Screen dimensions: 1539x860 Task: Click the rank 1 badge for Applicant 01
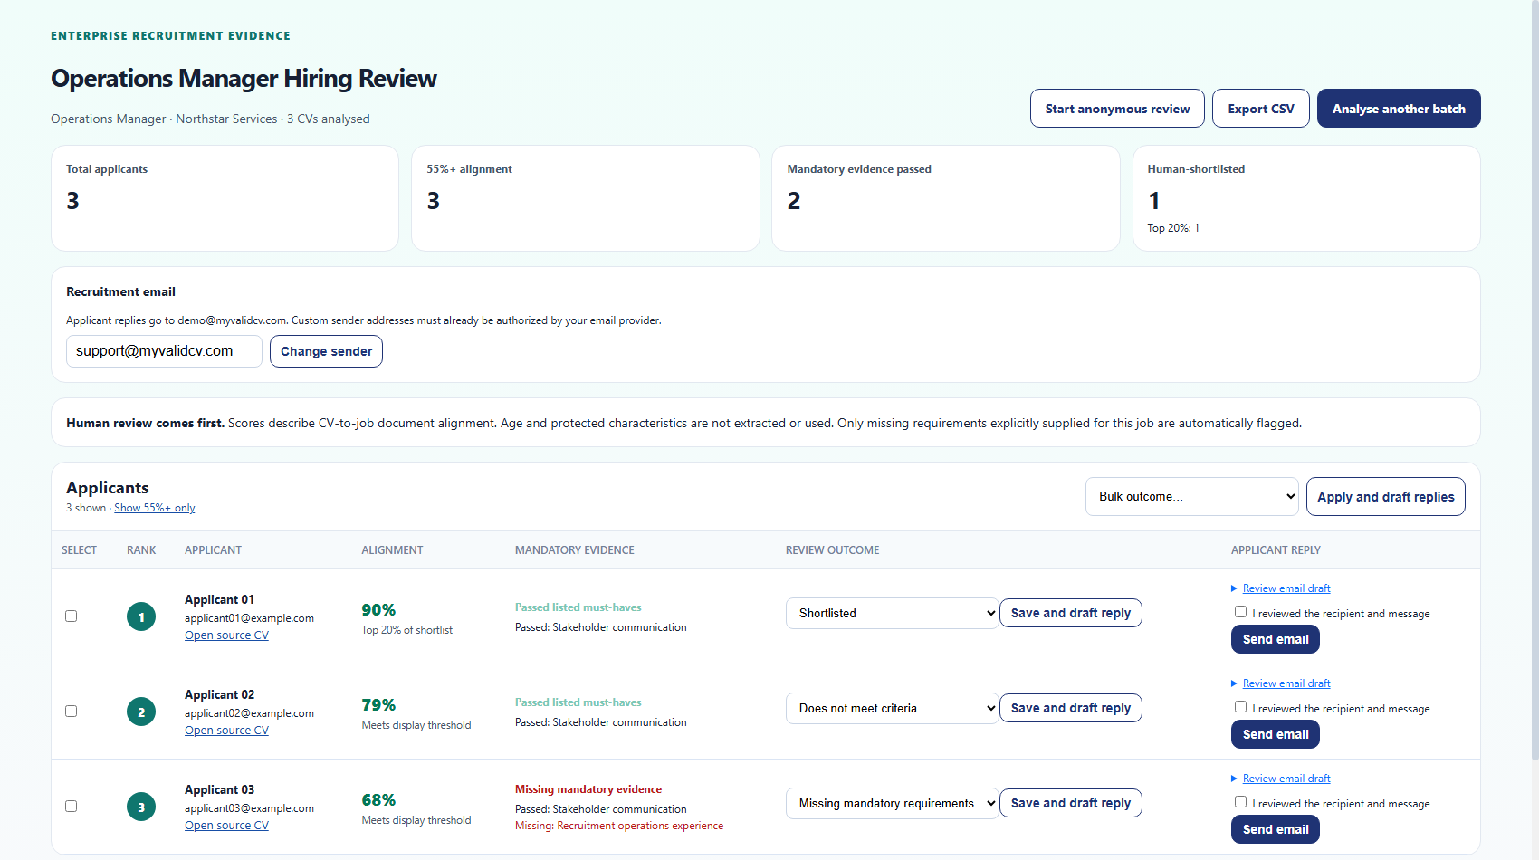click(141, 617)
